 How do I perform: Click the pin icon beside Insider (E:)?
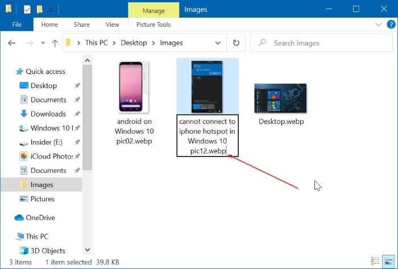tap(77, 142)
